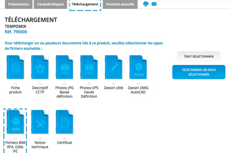
Task: Click the Photos JPG camera file icon
Action: pyautogui.click(x=64, y=67)
